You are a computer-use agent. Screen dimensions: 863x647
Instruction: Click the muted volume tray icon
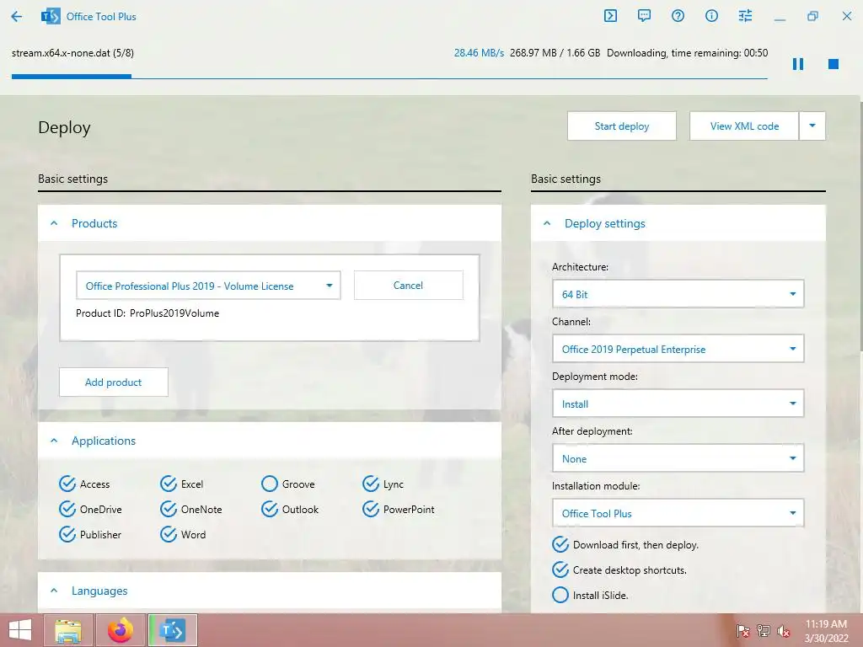783,631
